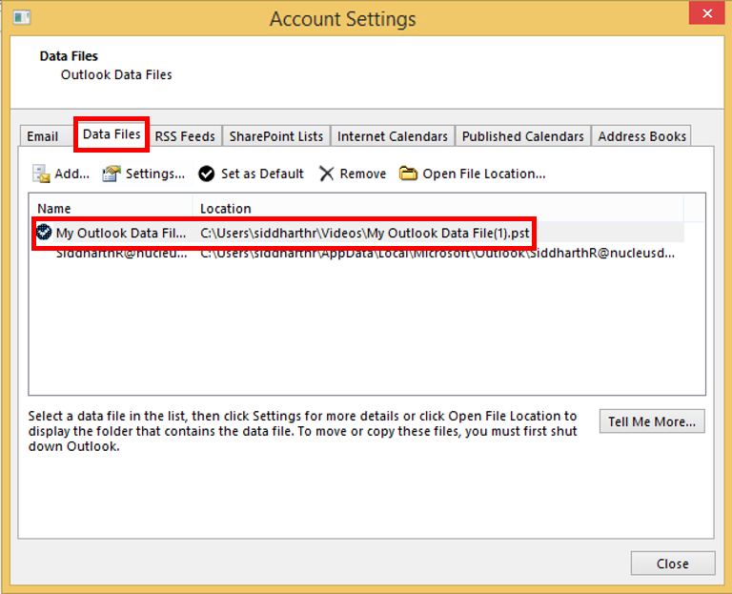Click the Open File Location folder icon

point(408,174)
